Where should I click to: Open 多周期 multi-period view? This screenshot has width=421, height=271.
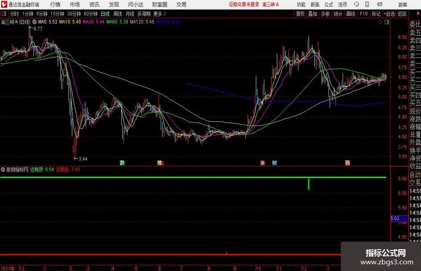pos(144,14)
